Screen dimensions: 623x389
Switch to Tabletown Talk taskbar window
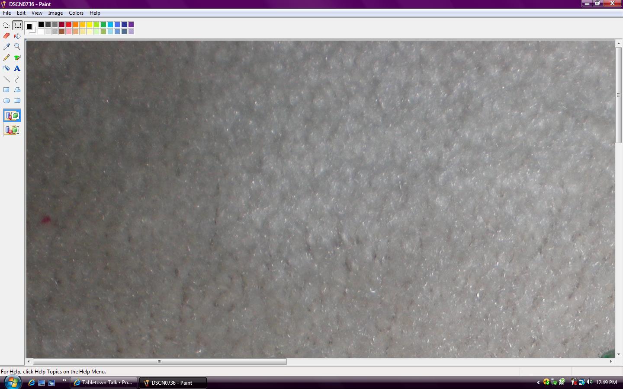[x=104, y=383]
